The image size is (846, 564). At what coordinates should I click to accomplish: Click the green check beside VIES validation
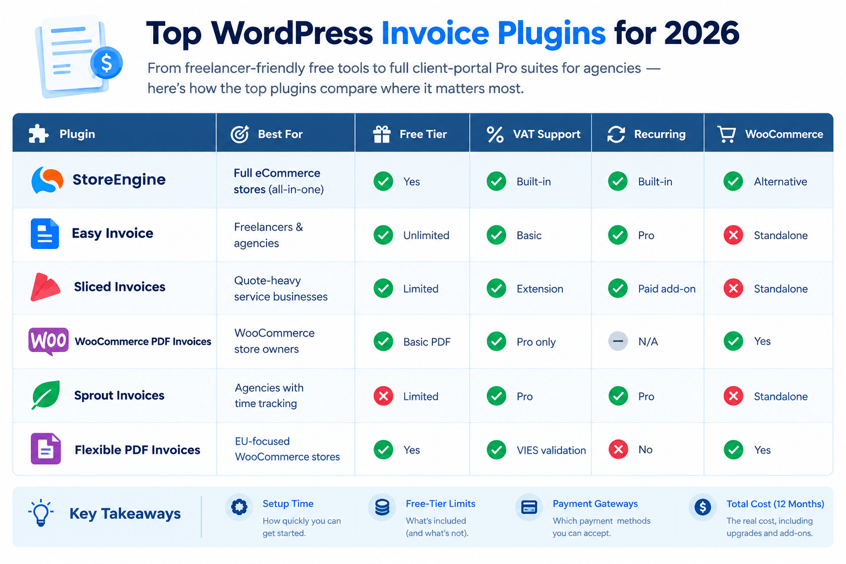coord(496,449)
